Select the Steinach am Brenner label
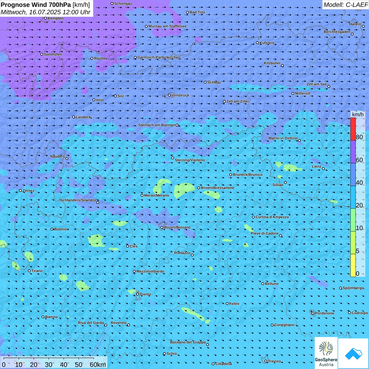369x369 pixels. tap(157, 125)
